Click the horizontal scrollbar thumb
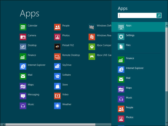The image size is (168, 126). point(50,125)
